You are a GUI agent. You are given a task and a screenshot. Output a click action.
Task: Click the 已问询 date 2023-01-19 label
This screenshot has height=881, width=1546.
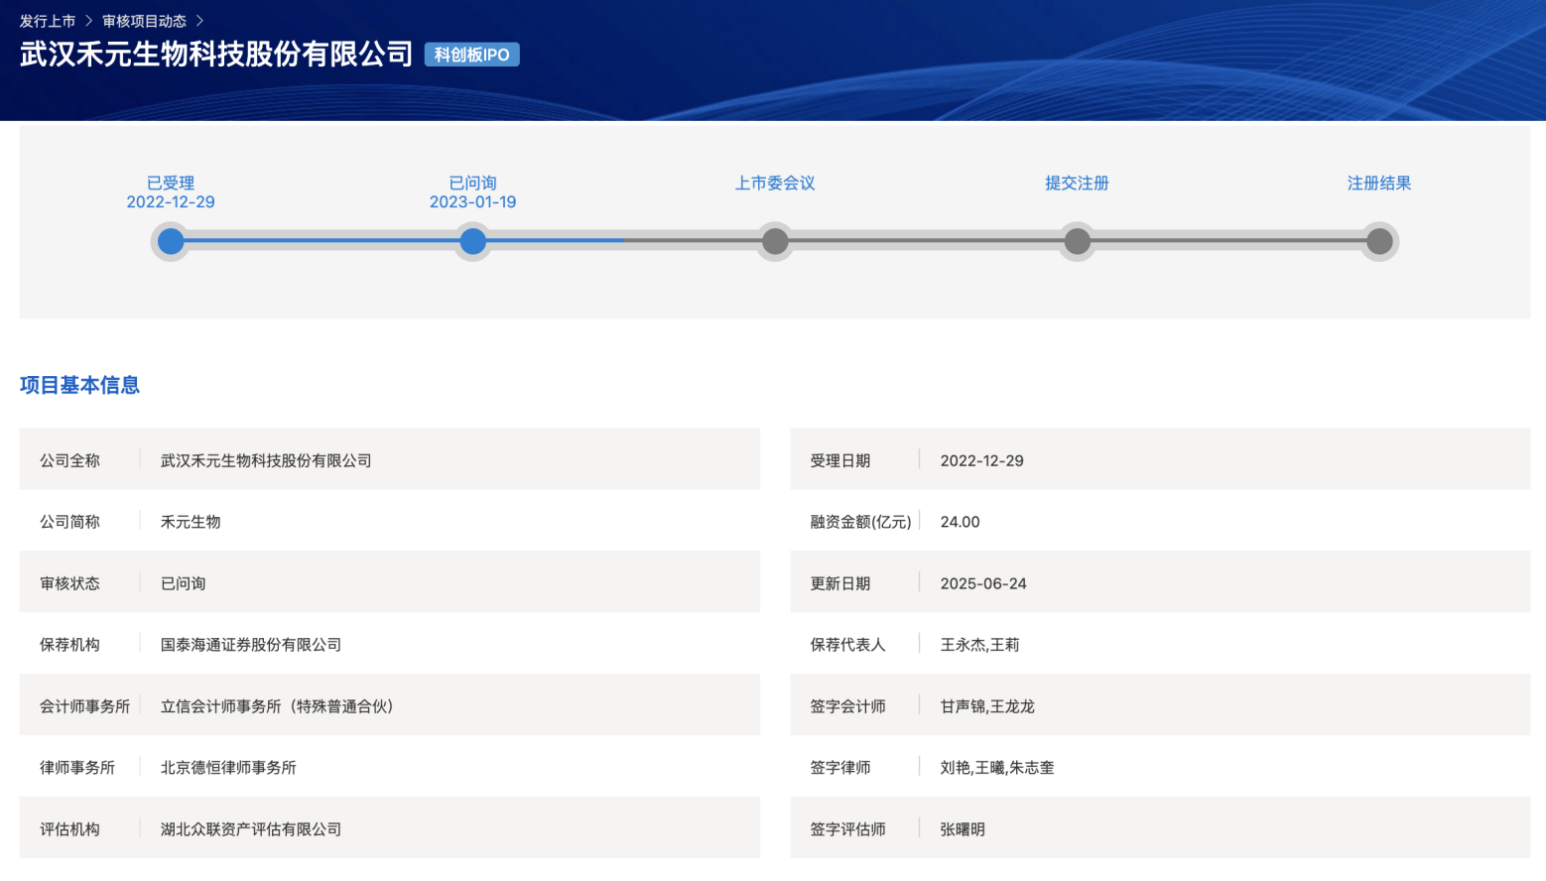tap(472, 202)
